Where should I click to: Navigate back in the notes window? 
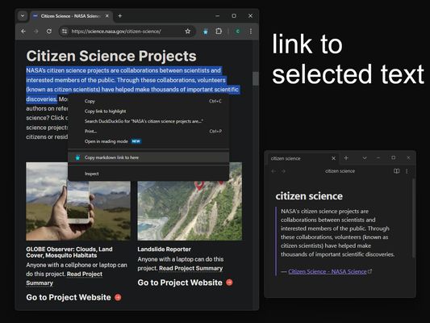[x=273, y=171]
